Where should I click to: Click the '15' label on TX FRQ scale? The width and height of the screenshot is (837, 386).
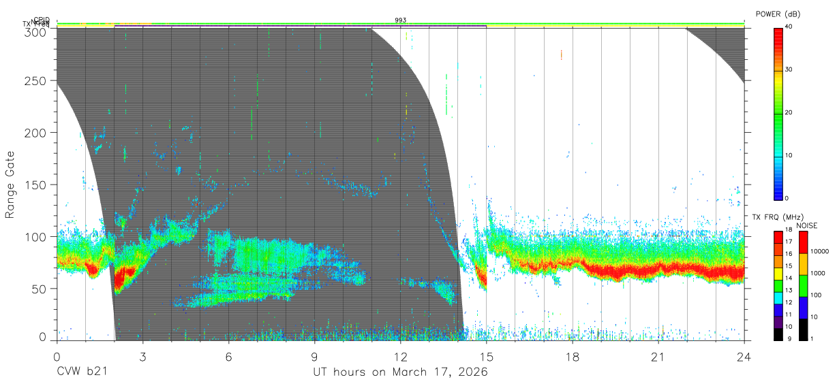[x=789, y=266]
